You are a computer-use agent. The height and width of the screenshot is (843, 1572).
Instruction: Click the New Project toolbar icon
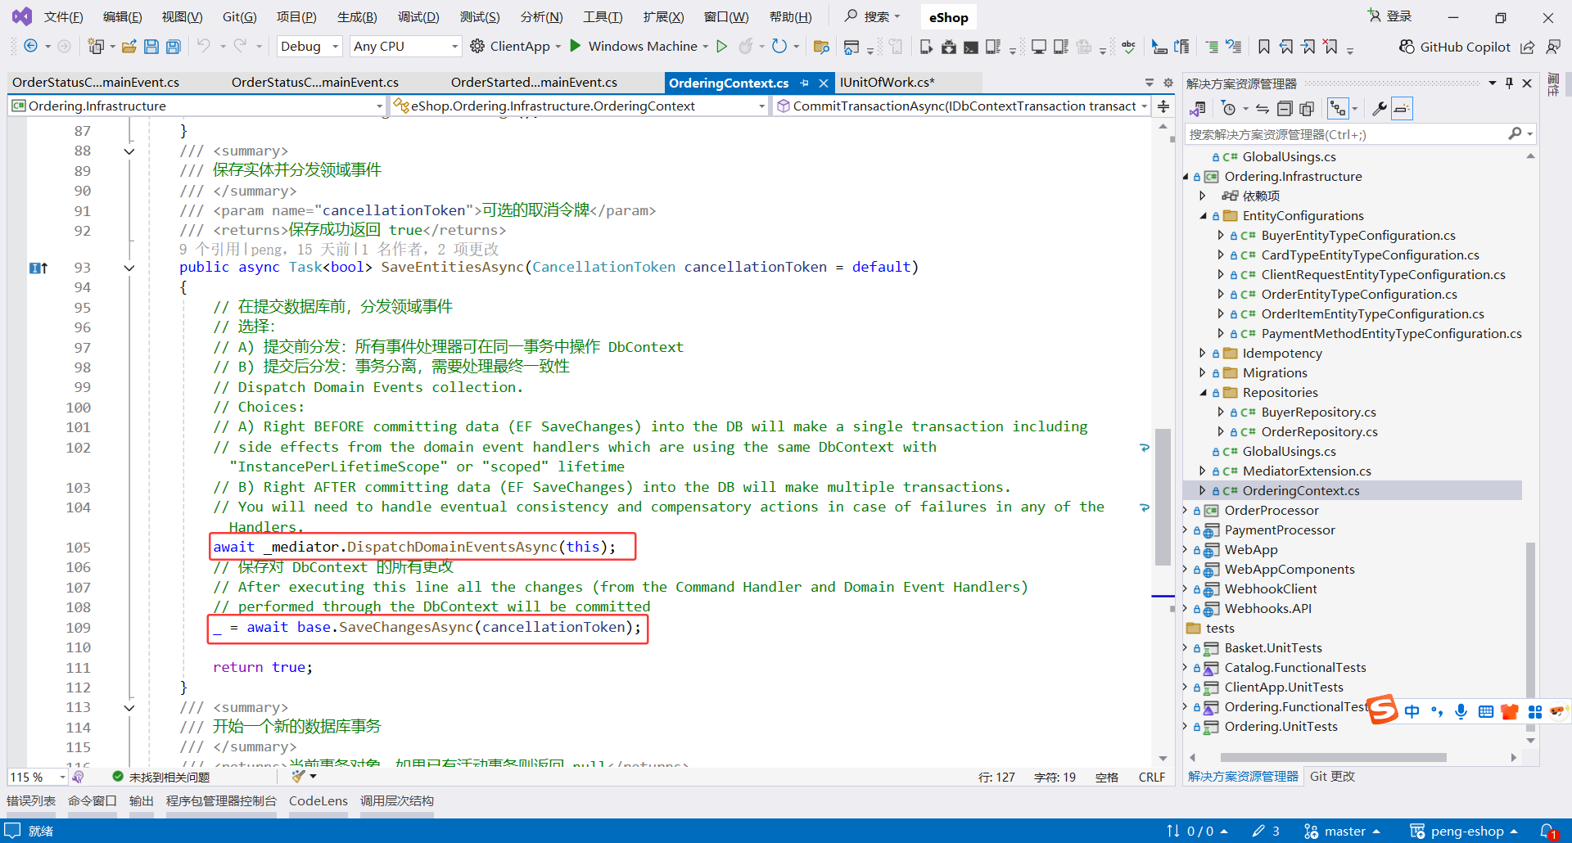96,47
